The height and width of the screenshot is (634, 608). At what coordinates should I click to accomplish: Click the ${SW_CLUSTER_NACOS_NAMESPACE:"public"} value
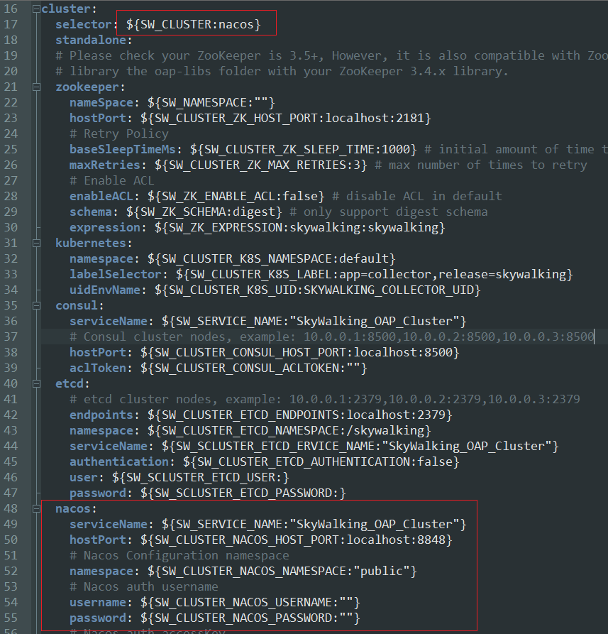tap(282, 572)
